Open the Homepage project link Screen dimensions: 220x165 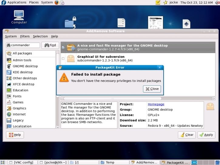[156, 104]
